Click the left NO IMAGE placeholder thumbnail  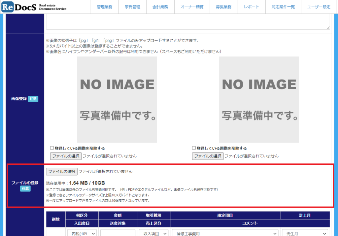pyautogui.click(x=117, y=99)
